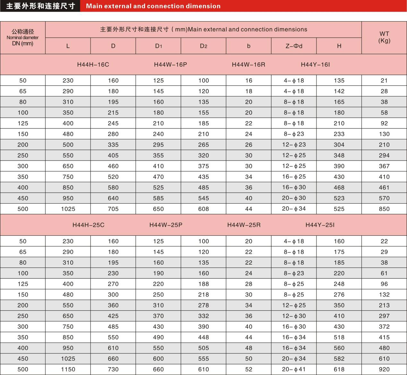Click the 705 value in the D column
This screenshot has height=375, width=407.
tap(113, 209)
